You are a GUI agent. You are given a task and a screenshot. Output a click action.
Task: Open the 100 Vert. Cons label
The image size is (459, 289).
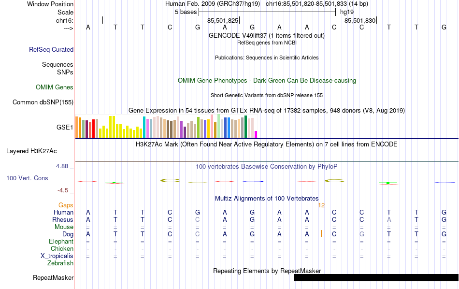[x=27, y=178]
